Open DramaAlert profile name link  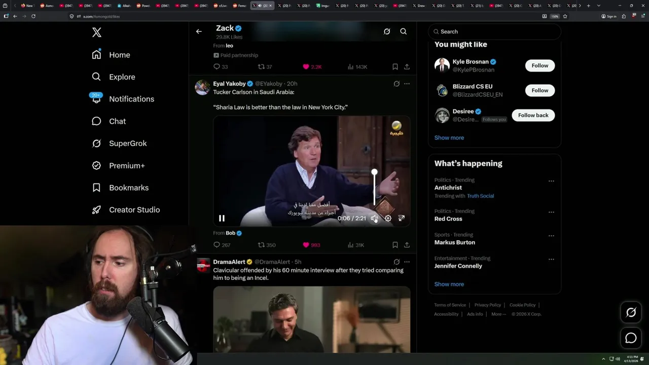pos(229,262)
